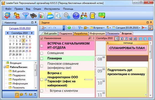This screenshot has height=100, width=155.
Task: Click the printer icon in main toolbar
Action: pyautogui.click(x=50, y=16)
